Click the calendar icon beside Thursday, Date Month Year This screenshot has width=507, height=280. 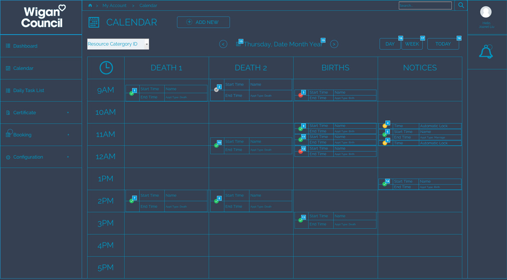pyautogui.click(x=238, y=43)
